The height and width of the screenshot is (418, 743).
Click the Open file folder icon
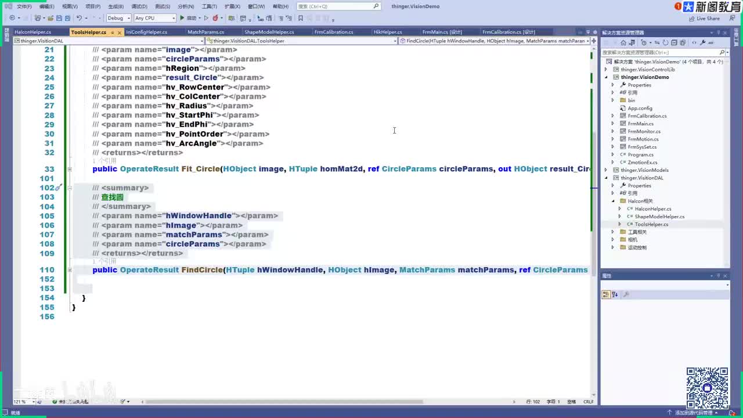click(x=49, y=18)
